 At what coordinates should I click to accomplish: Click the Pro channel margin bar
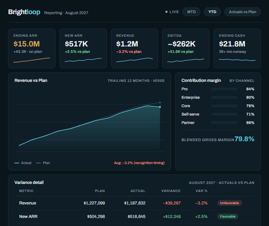(x=224, y=89)
